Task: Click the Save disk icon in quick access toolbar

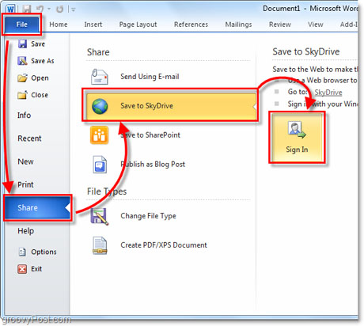Action: tap(27, 9)
